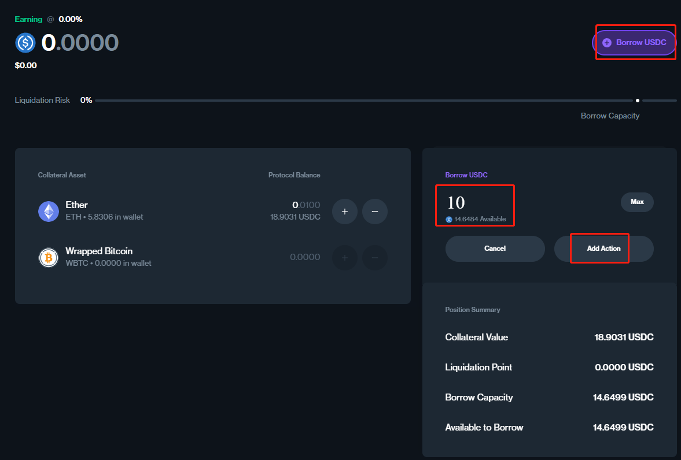Click the Add Action button
The height and width of the screenshot is (460, 681).
click(603, 248)
